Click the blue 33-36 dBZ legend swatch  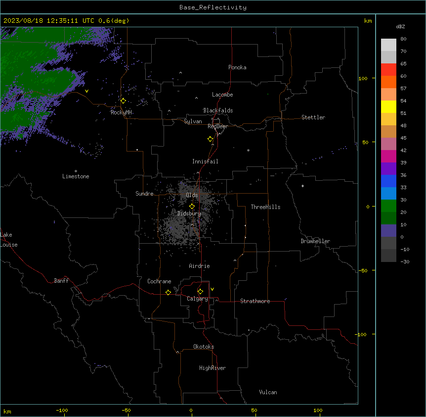388,181
